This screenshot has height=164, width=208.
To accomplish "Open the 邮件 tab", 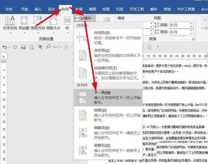I will 154,9.
